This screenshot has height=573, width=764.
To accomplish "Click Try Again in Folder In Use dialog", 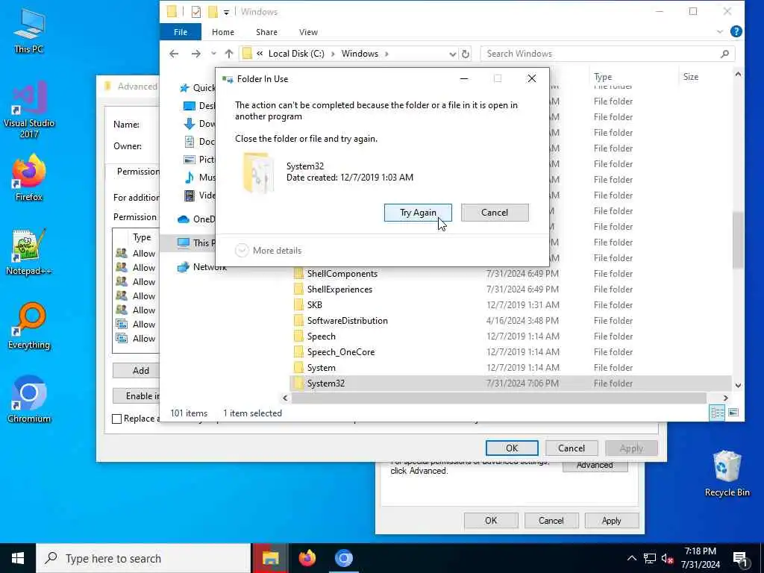I will pyautogui.click(x=418, y=213).
